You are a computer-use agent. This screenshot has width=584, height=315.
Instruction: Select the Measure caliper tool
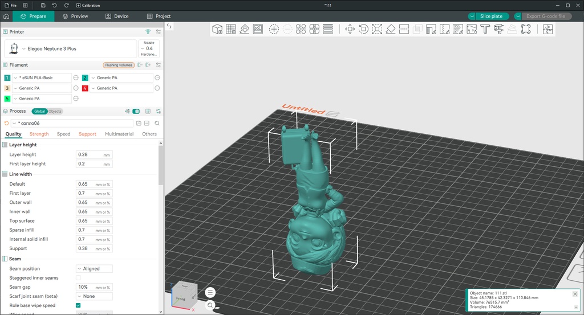pyautogui.click(x=498, y=29)
